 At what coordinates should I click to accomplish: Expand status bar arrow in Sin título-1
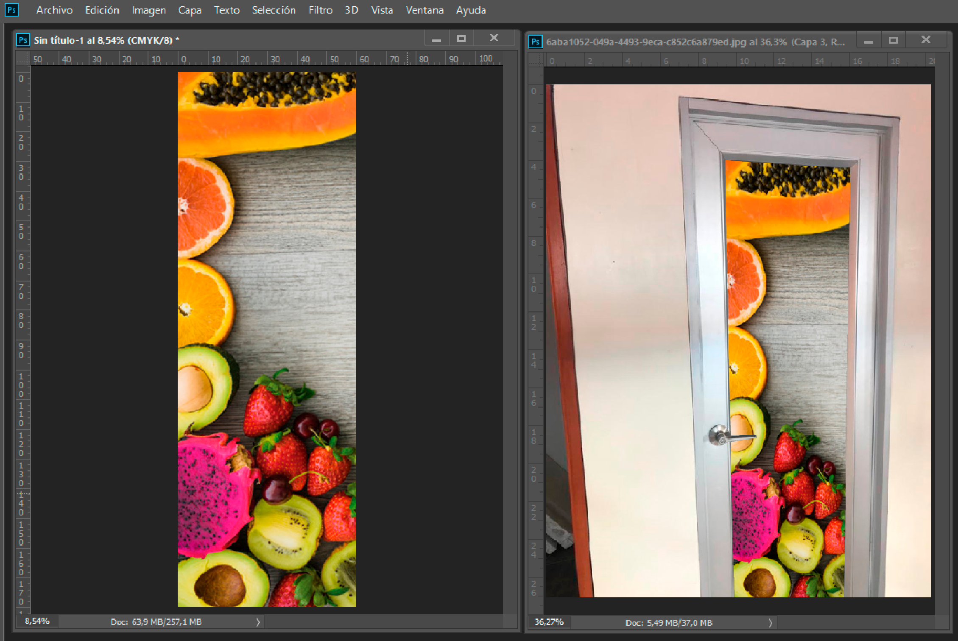258,622
